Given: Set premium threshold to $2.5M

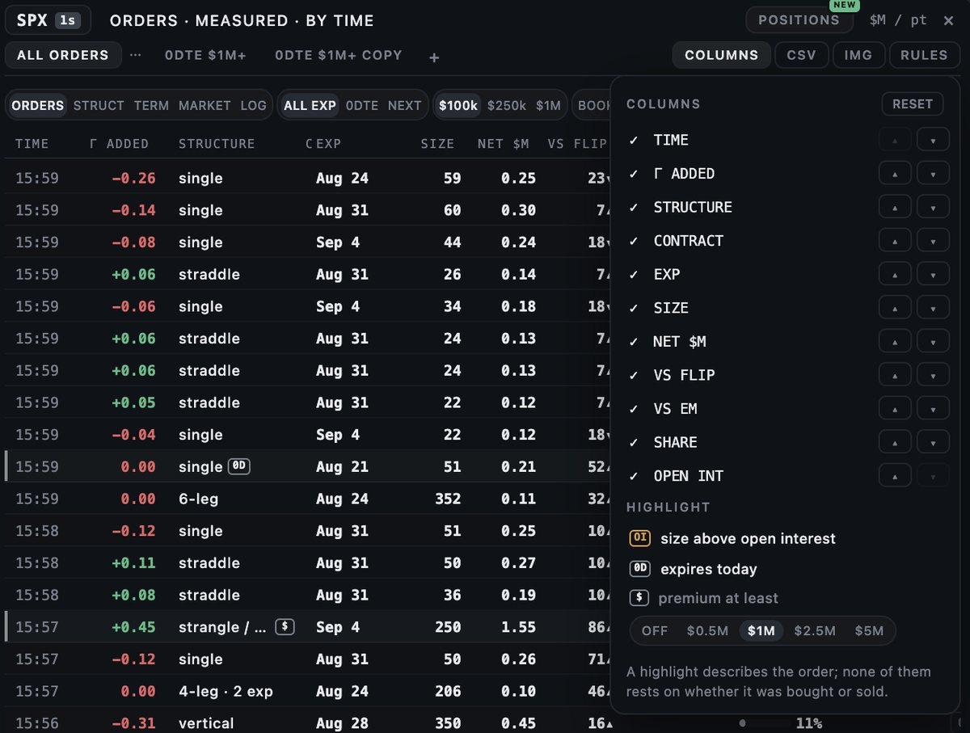Looking at the screenshot, I should [815, 631].
